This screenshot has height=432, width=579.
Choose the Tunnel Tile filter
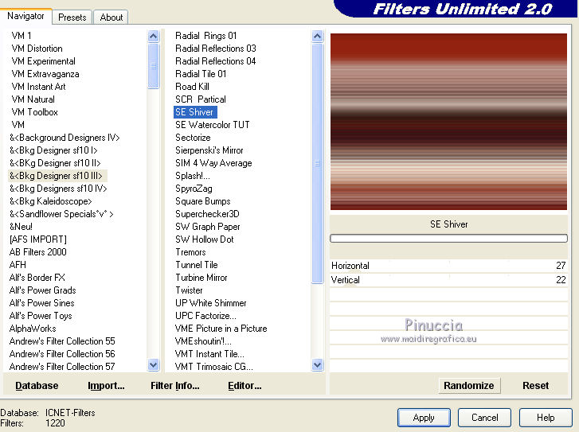(197, 265)
